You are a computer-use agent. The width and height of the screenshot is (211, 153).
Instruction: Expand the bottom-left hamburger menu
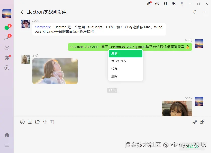pyautogui.click(x=7, y=145)
